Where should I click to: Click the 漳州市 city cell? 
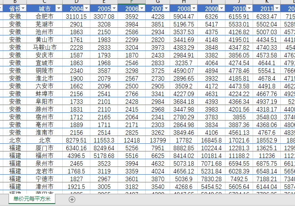(45, 186)
